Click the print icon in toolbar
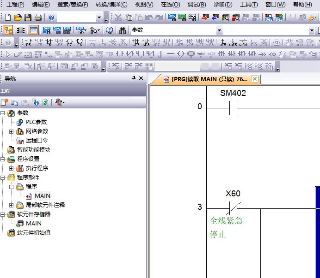Screen dimensions: 320x278 point(38,18)
